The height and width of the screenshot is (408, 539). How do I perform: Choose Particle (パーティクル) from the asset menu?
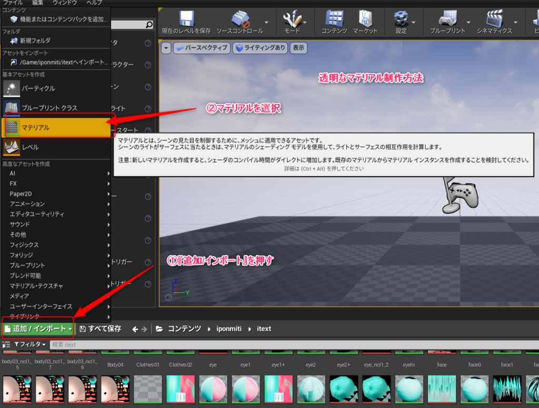[x=38, y=88]
